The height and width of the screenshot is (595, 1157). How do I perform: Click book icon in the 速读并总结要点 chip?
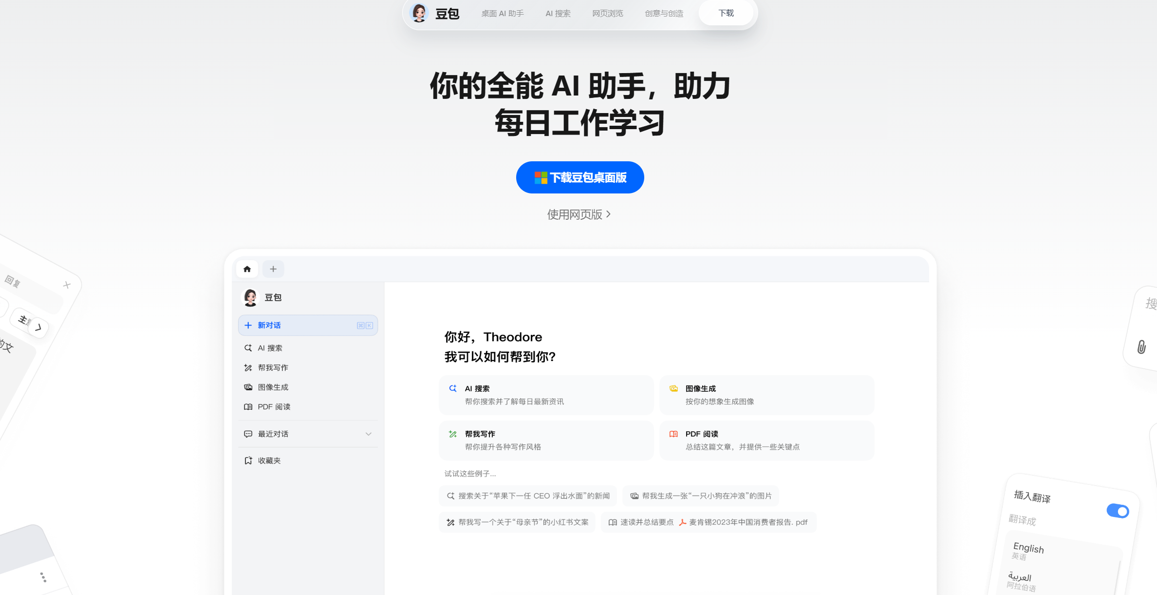(613, 522)
